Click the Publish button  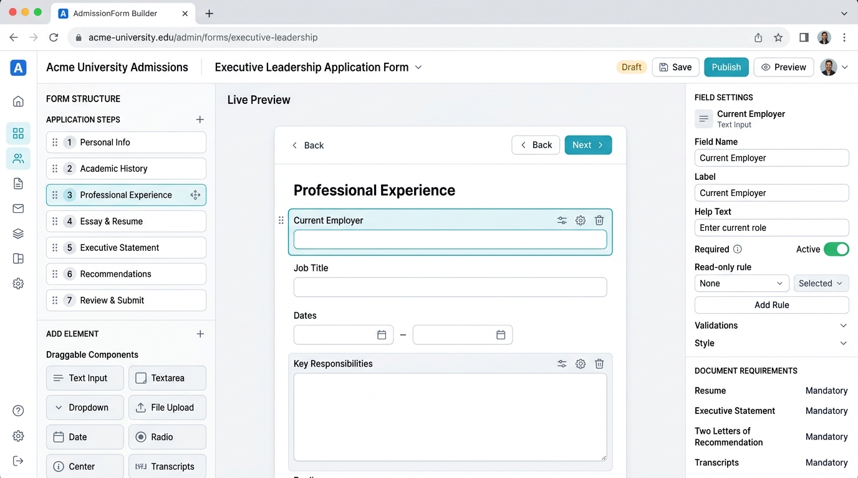pyautogui.click(x=726, y=67)
